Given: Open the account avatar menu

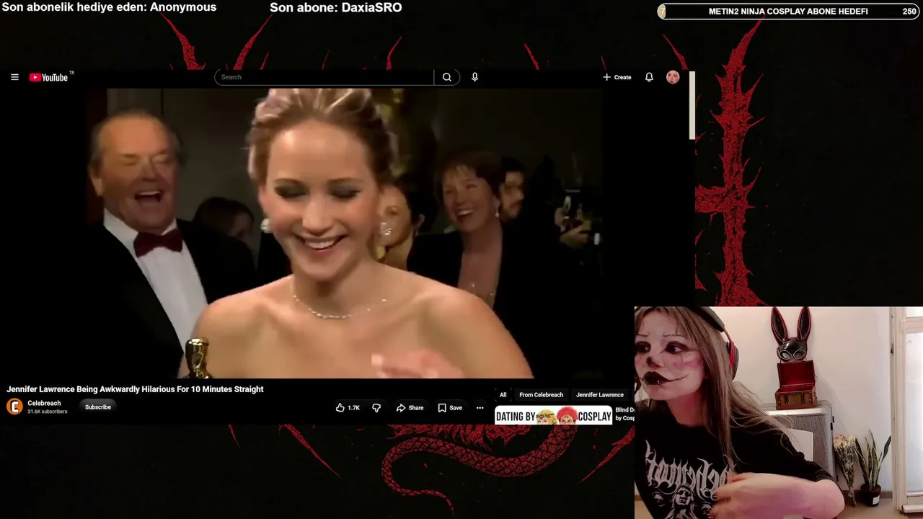Looking at the screenshot, I should (x=673, y=77).
